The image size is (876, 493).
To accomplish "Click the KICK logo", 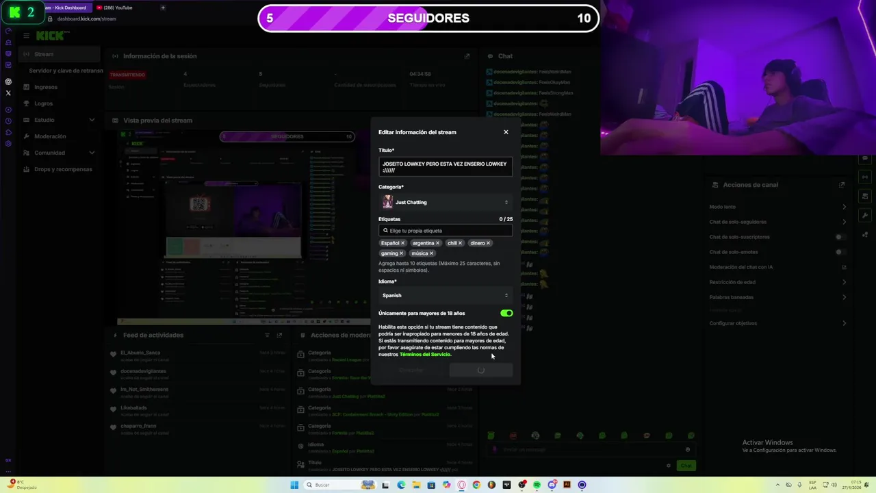I will (x=50, y=36).
